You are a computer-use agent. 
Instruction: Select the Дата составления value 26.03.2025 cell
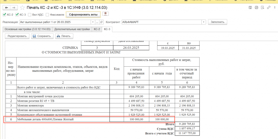(131, 48)
